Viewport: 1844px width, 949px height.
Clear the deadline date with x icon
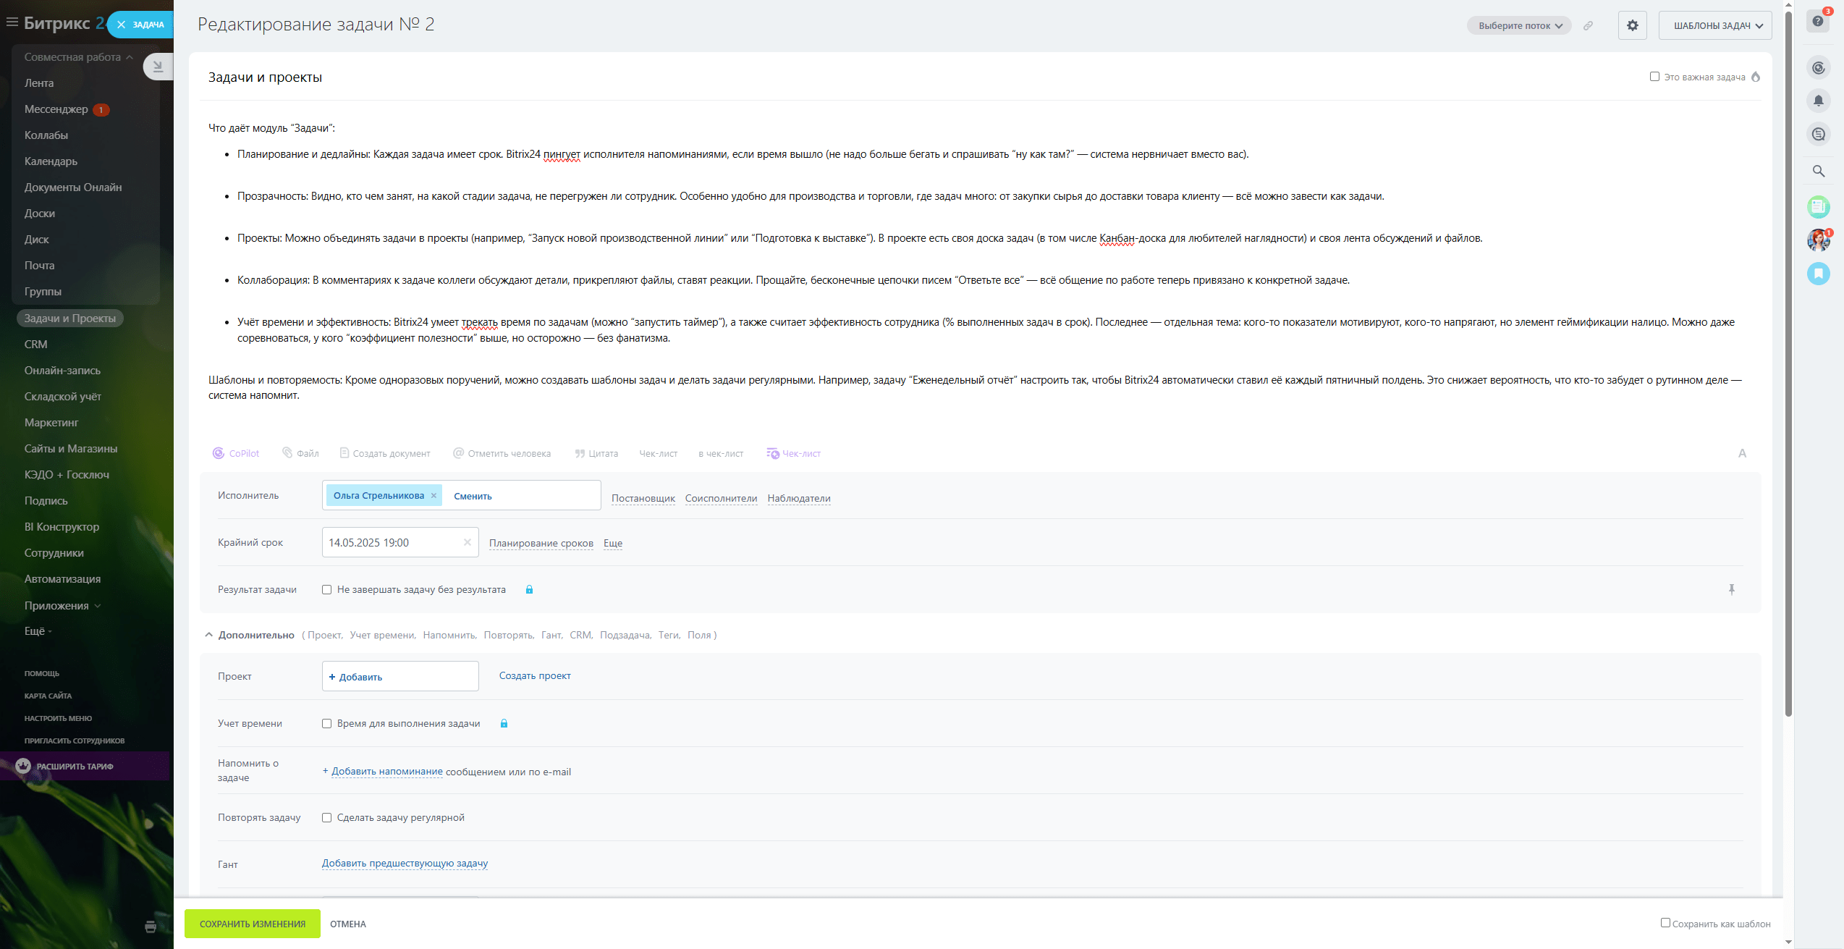[468, 542]
